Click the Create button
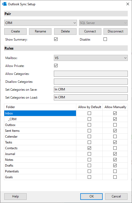This screenshot has height=203, width=132. tap(15, 31)
